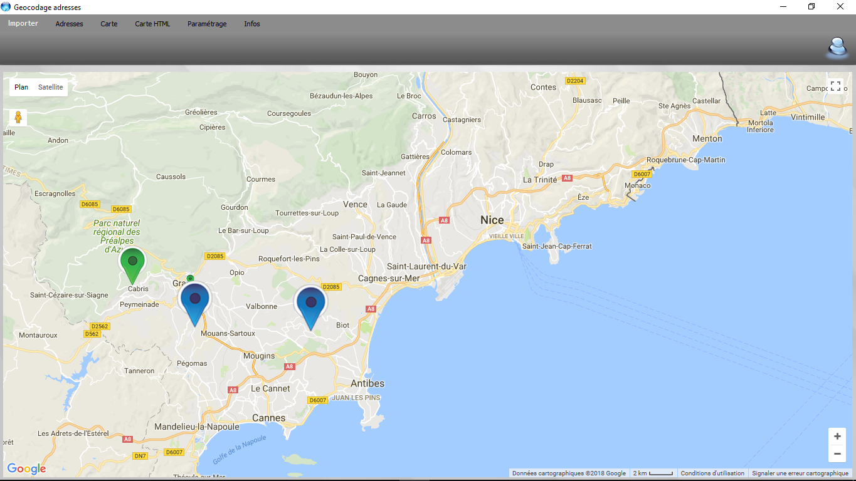
Task: Click the Saint-Jean-Cap-Ferrat label
Action: 557,246
